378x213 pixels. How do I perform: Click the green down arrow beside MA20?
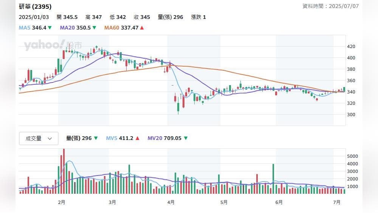click(94, 28)
